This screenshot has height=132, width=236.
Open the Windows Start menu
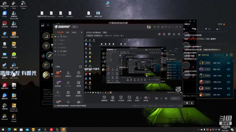click(3, 130)
